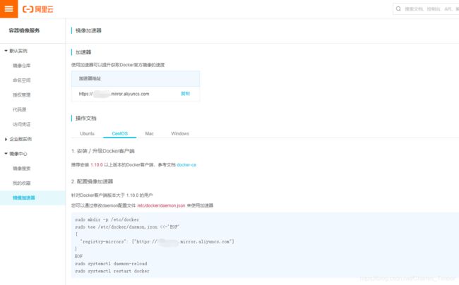Select 镜像加速器 in the sidebar
The image size is (459, 285).
point(24,198)
